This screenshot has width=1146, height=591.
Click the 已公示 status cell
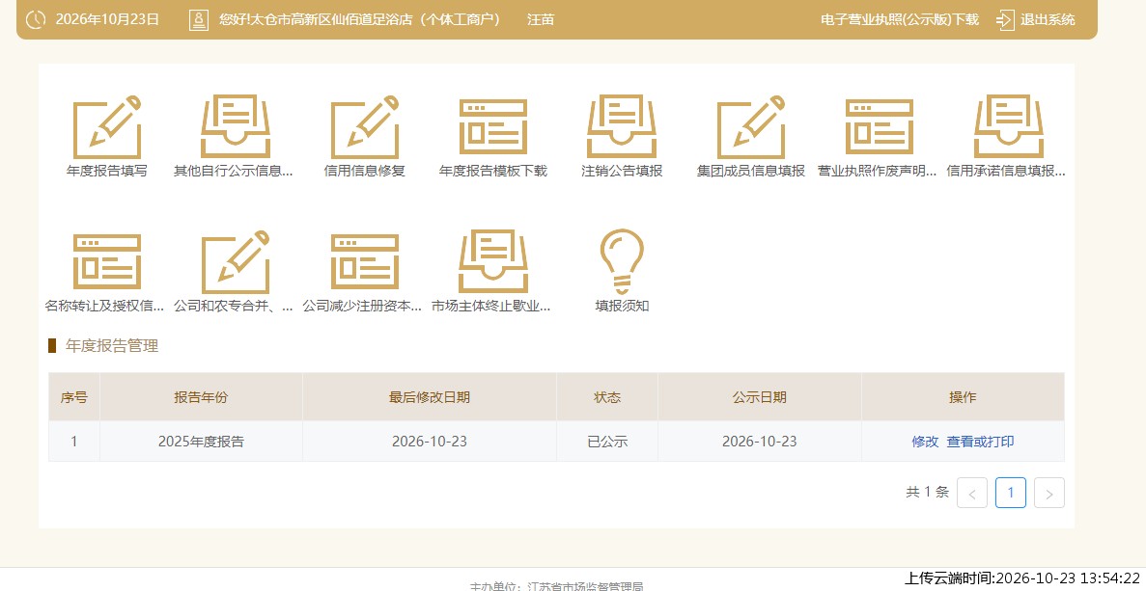point(606,442)
